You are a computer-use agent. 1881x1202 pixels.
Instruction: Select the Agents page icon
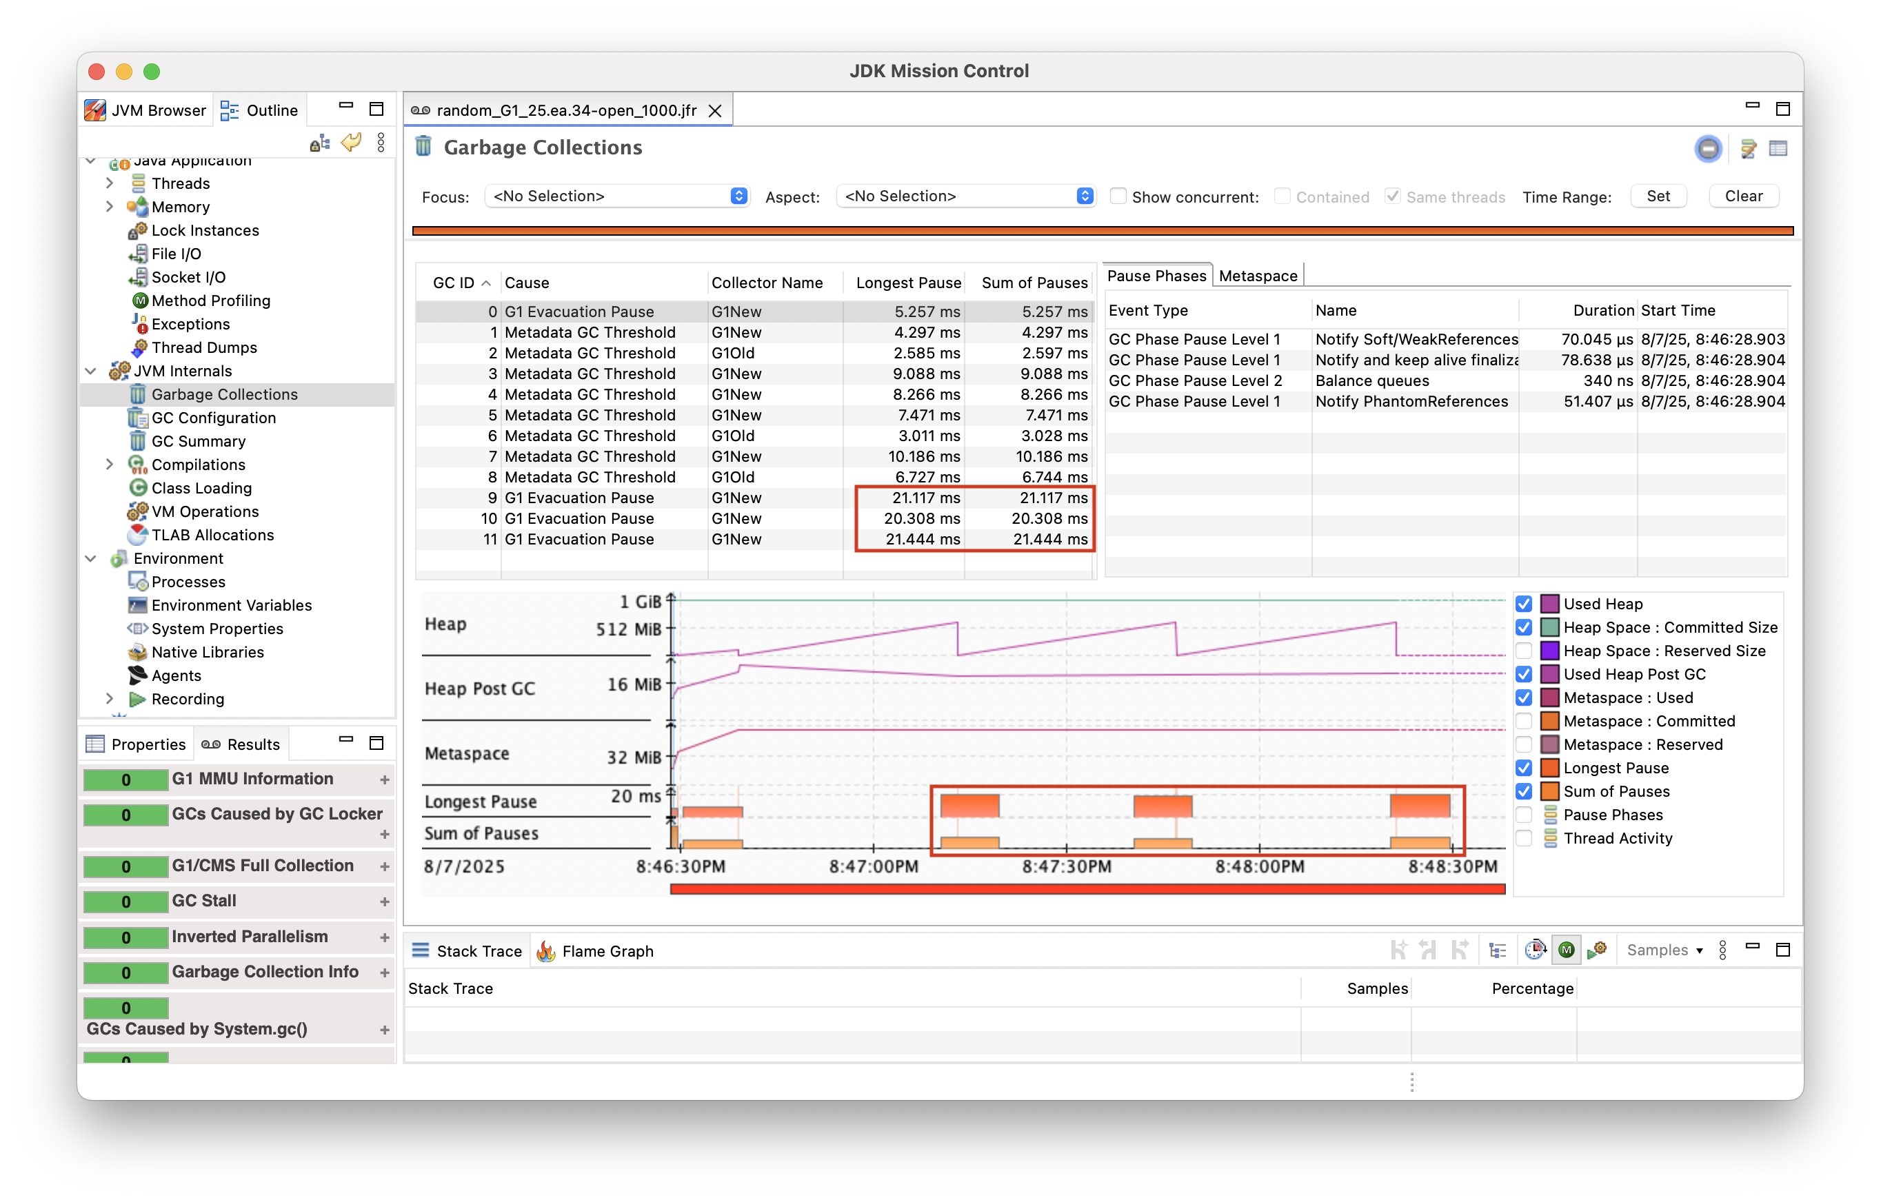pos(137,675)
